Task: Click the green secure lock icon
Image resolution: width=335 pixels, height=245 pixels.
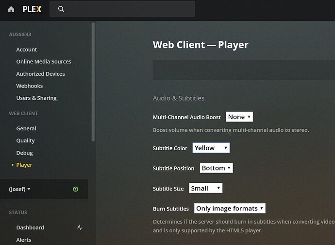Action: point(75,189)
